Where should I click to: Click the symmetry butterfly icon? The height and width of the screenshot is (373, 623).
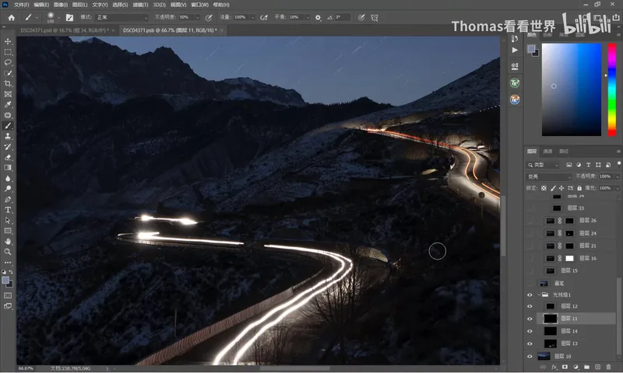pyautogui.click(x=375, y=17)
